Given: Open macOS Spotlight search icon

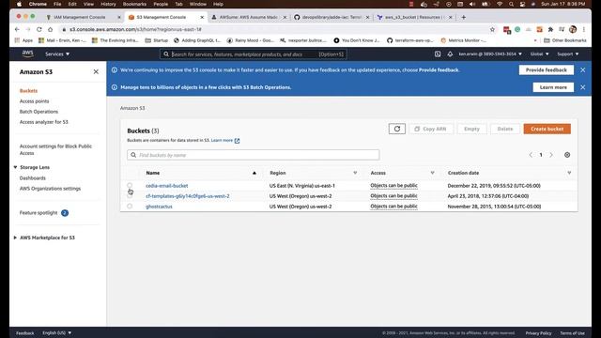Looking at the screenshot, I should tap(511, 4).
